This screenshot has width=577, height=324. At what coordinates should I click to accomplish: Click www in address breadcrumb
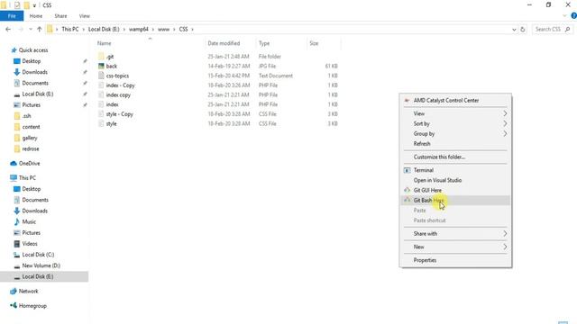163,29
